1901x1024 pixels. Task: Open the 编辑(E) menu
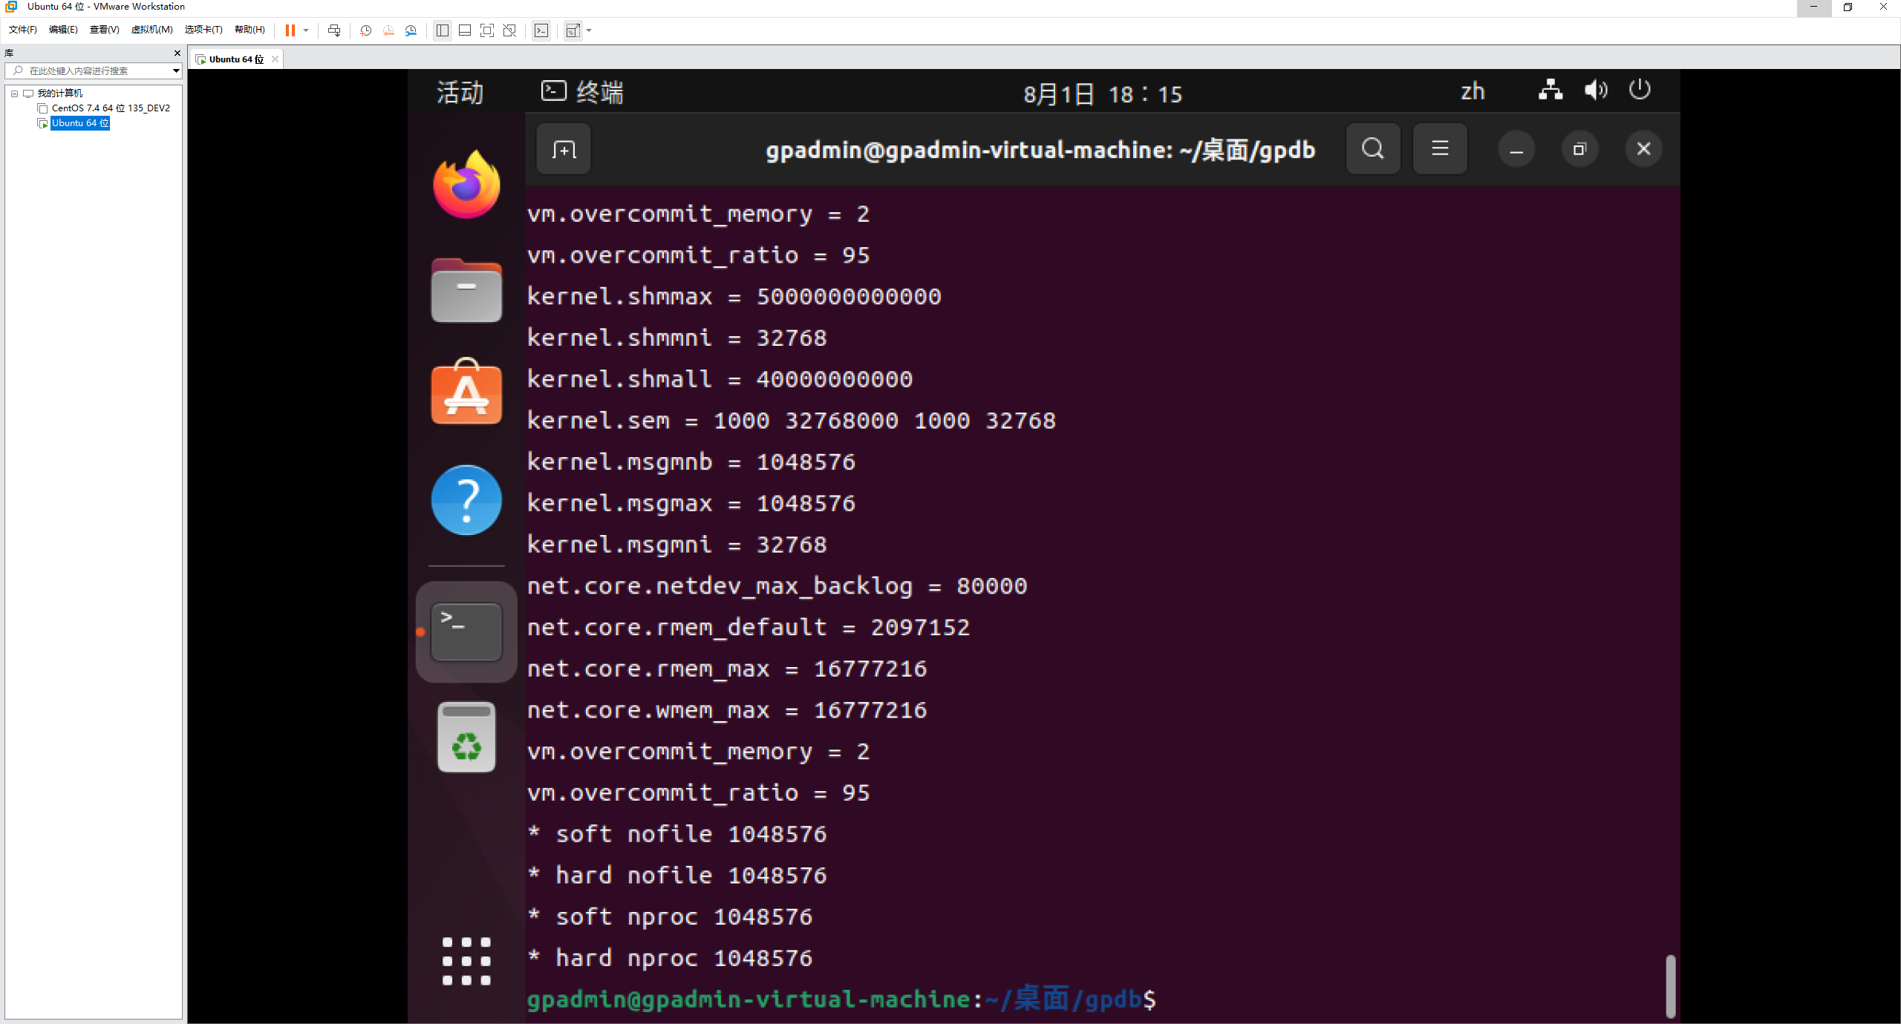[63, 30]
